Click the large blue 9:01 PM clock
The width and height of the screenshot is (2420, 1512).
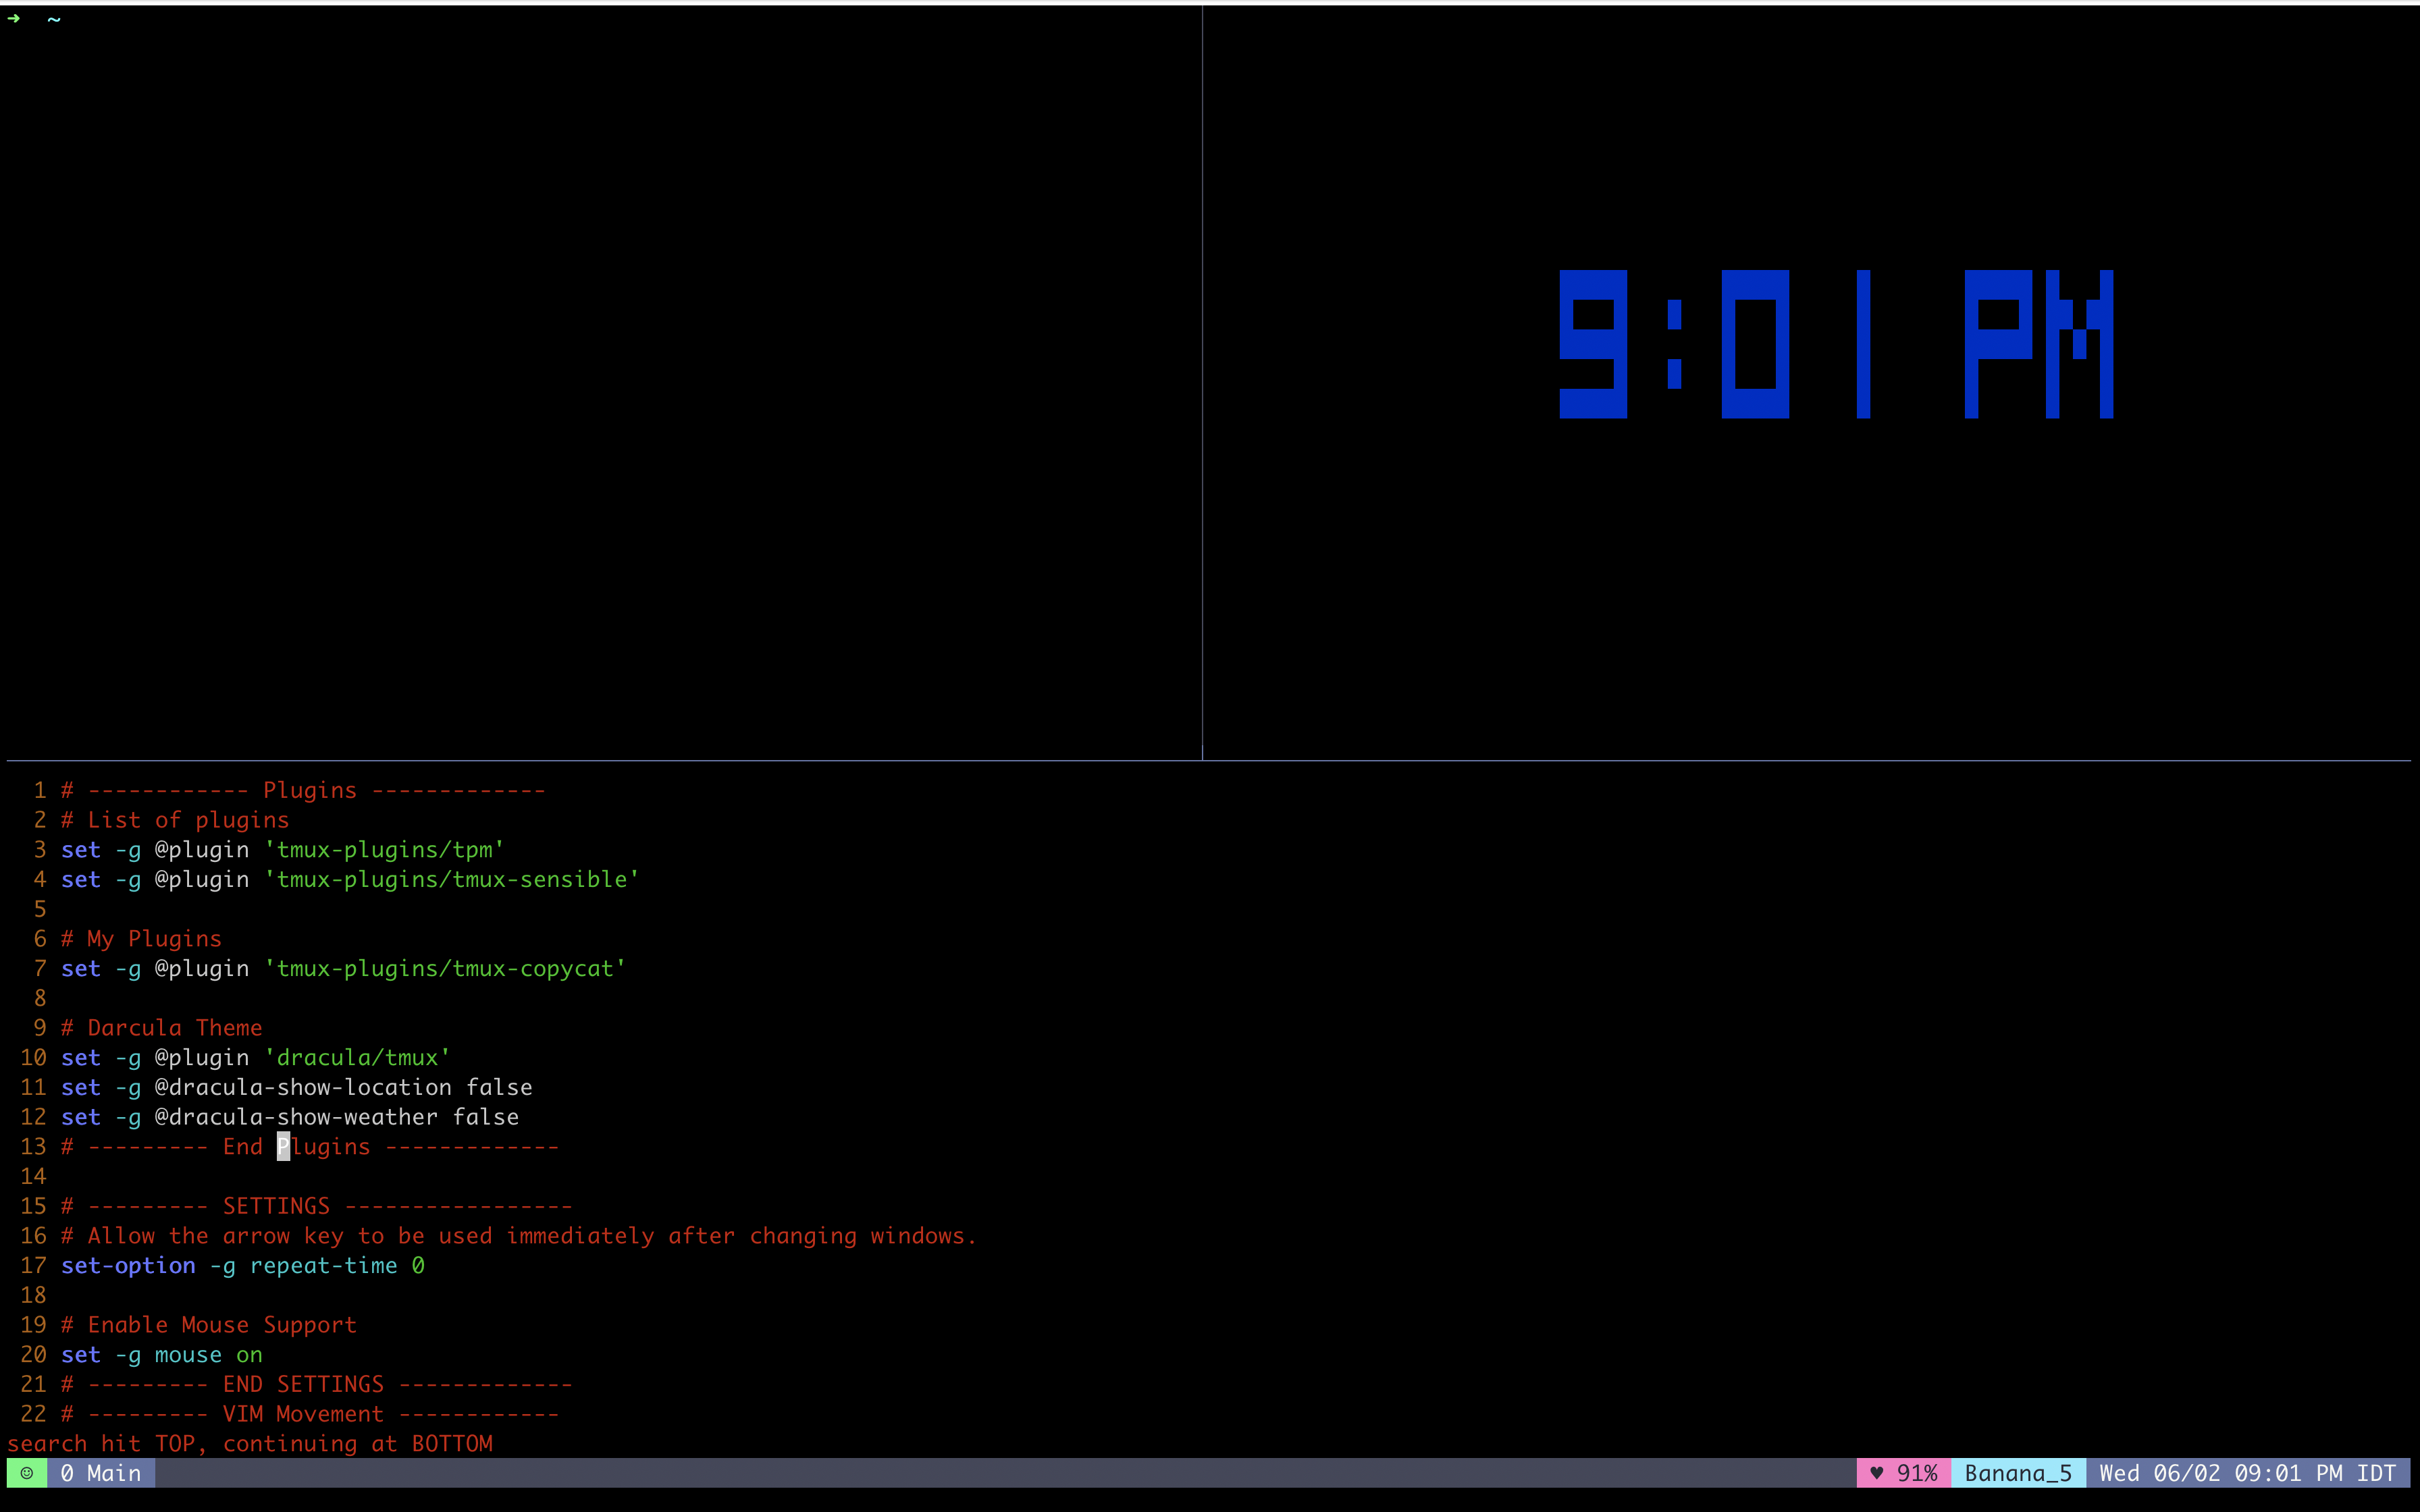coord(1836,344)
